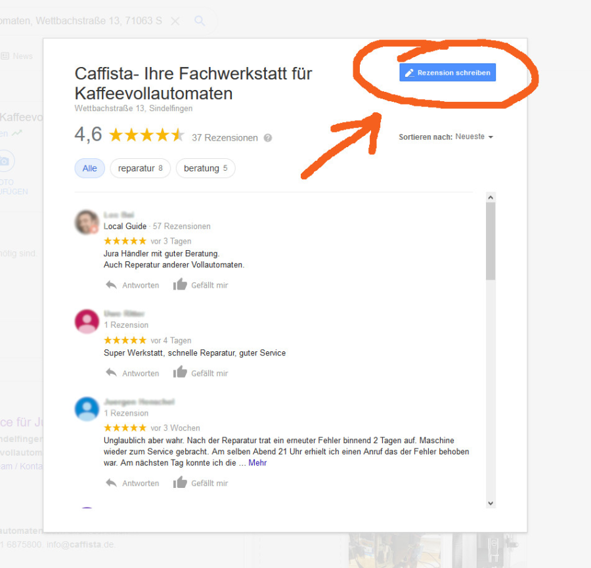Screen dimensions: 591x568
Task: Click the magnifier search icon
Action: coord(200,21)
